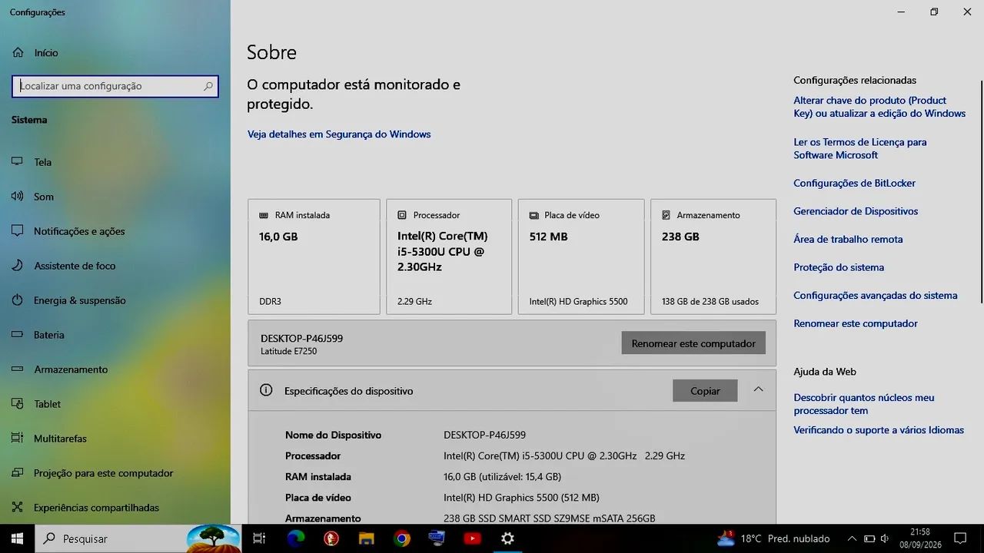This screenshot has height=553, width=984.
Task: Click the Nome do Dispositivo value DESKTOP-P46J599
Action: tap(484, 435)
